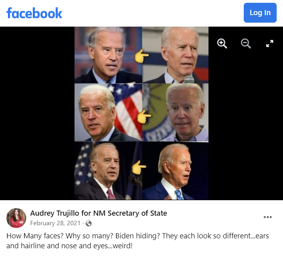This screenshot has width=283, height=257.
Task: Click the collage photo with blue striped tie
Action: [175, 171]
